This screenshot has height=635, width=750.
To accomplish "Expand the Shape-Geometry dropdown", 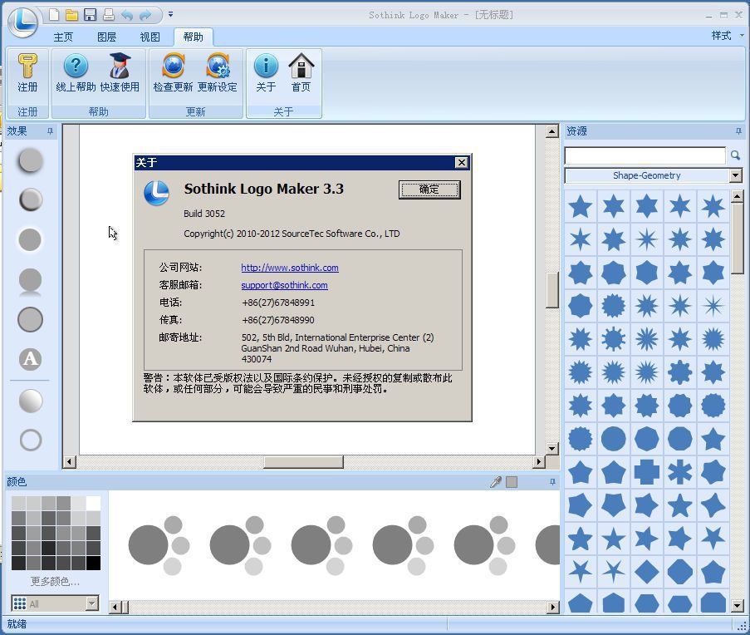I will pos(735,175).
